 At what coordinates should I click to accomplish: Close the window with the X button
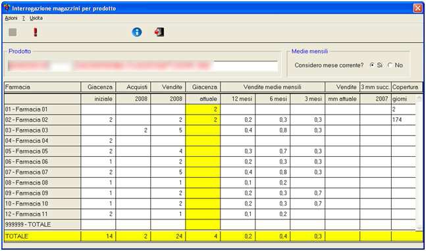[417, 8]
